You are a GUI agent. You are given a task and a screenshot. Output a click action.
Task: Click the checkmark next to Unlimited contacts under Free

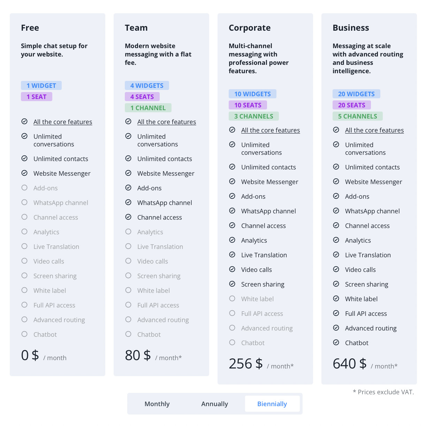tap(24, 159)
